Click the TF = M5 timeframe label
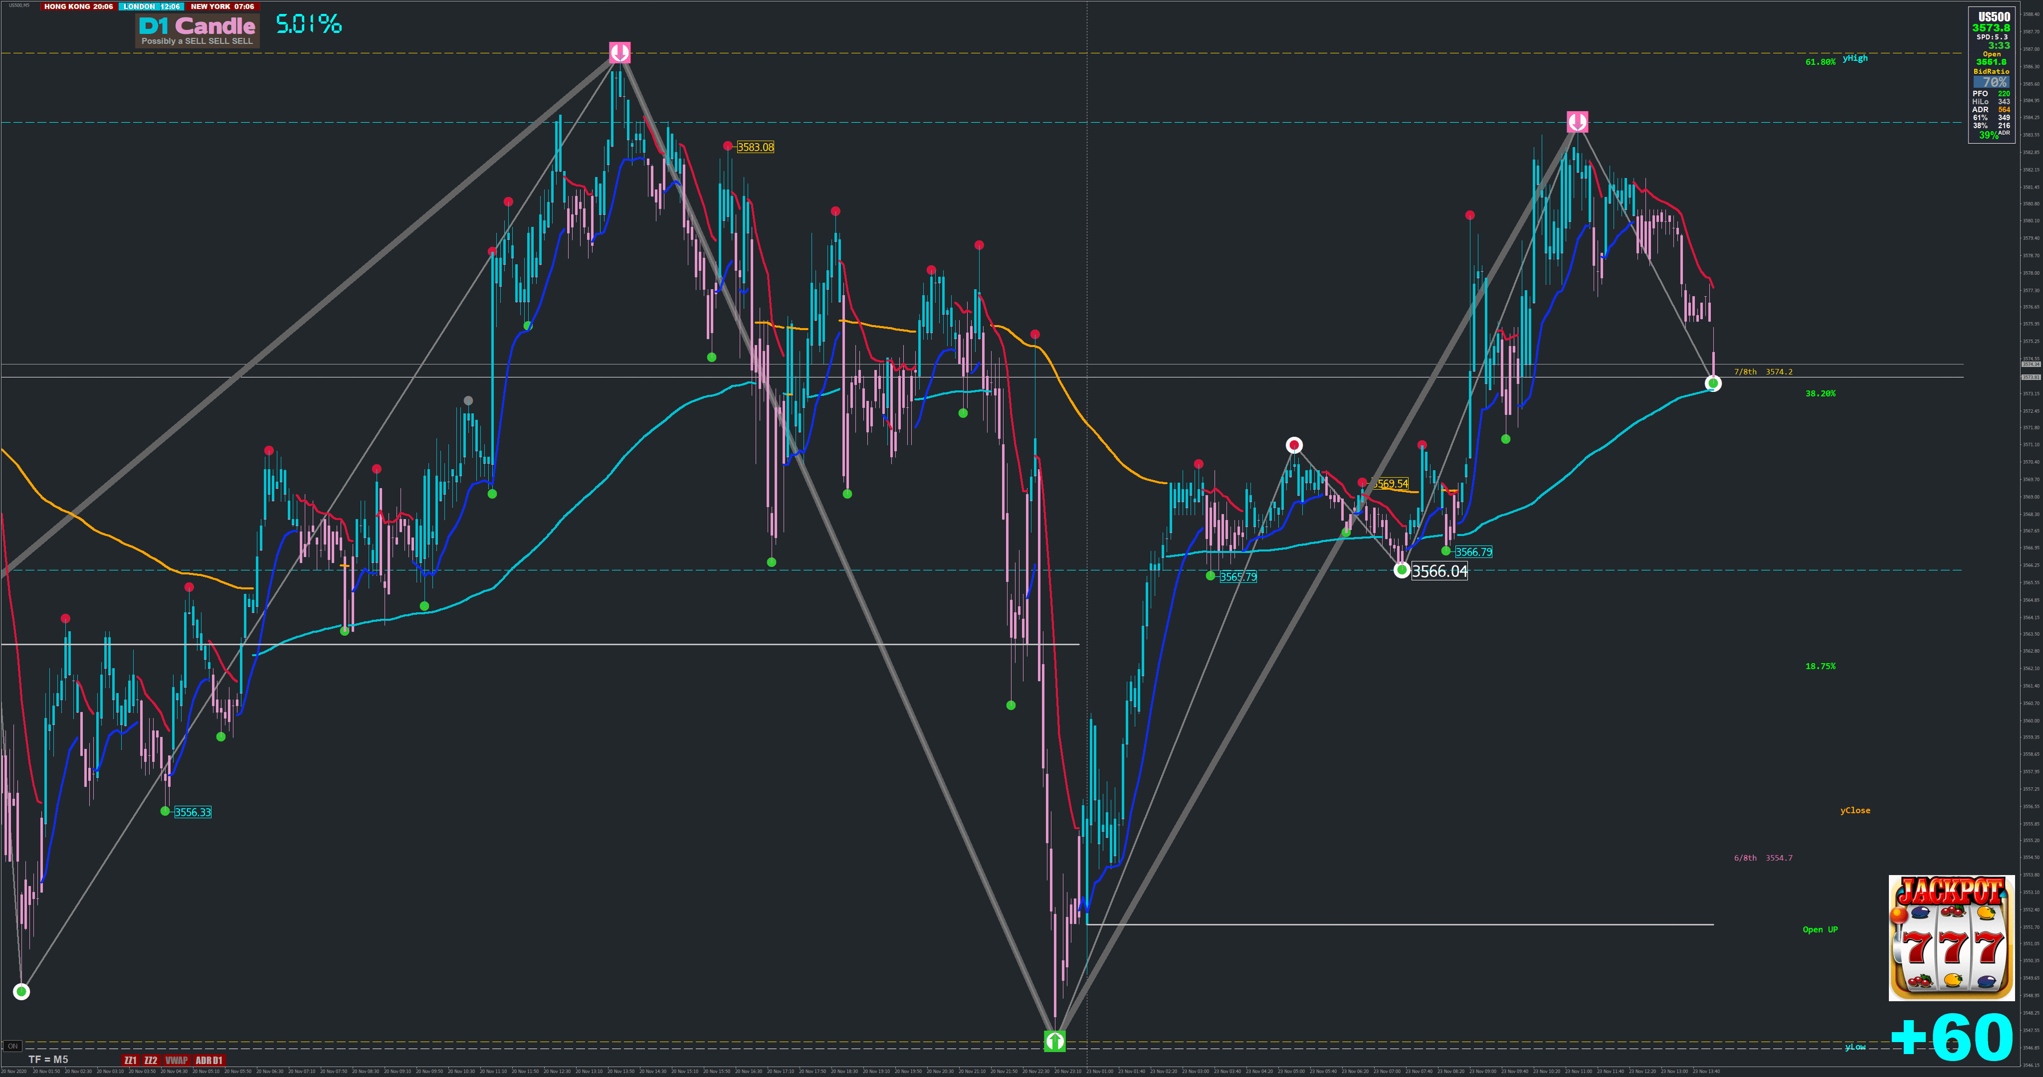The height and width of the screenshot is (1077, 2043). tap(48, 1060)
